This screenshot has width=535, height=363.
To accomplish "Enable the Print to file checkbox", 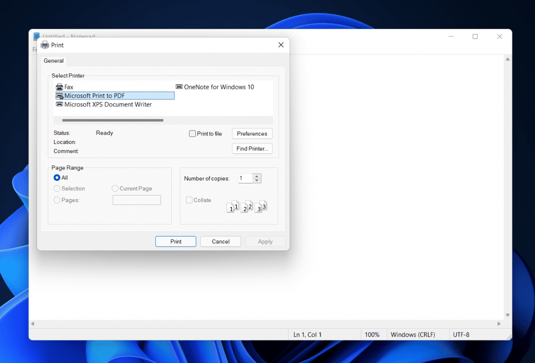I will (x=192, y=133).
